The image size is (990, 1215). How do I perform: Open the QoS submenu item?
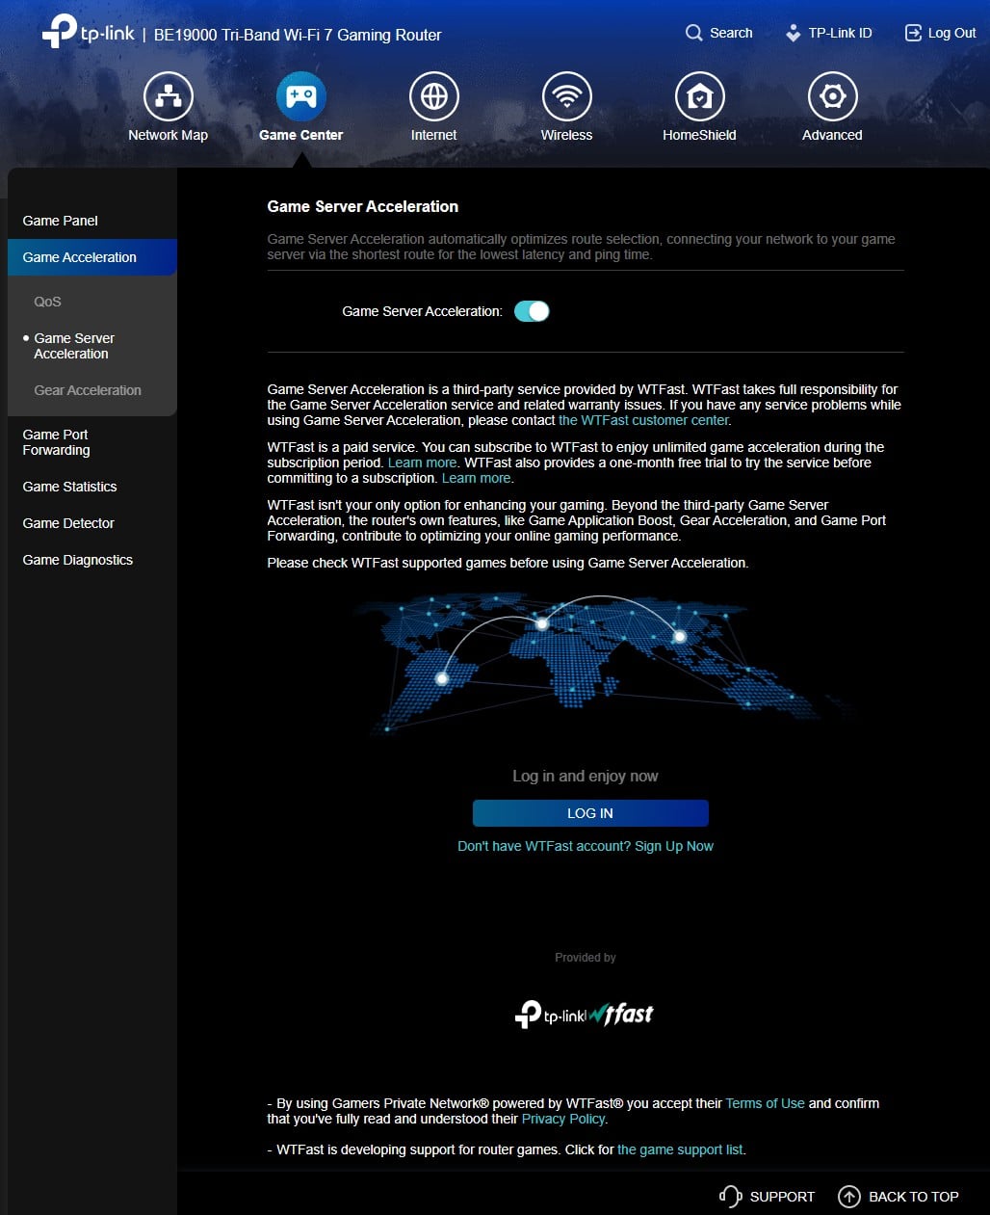(x=47, y=302)
